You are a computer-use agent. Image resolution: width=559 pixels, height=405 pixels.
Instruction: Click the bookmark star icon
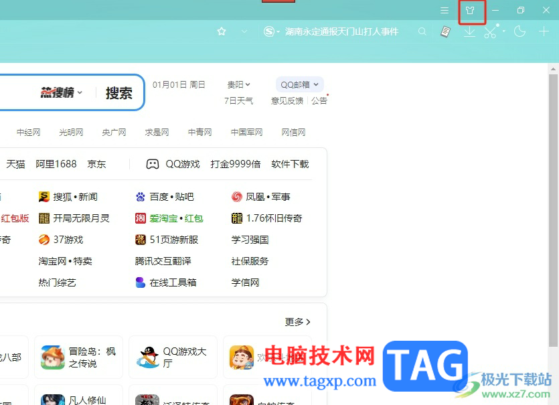pyautogui.click(x=222, y=31)
